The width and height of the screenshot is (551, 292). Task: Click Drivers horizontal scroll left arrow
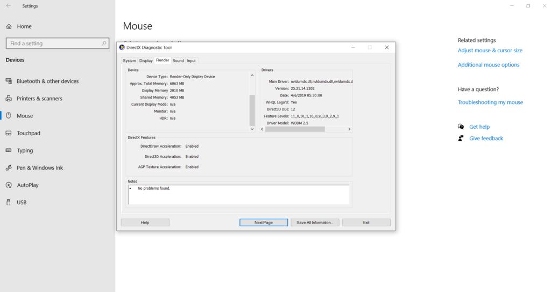262,129
